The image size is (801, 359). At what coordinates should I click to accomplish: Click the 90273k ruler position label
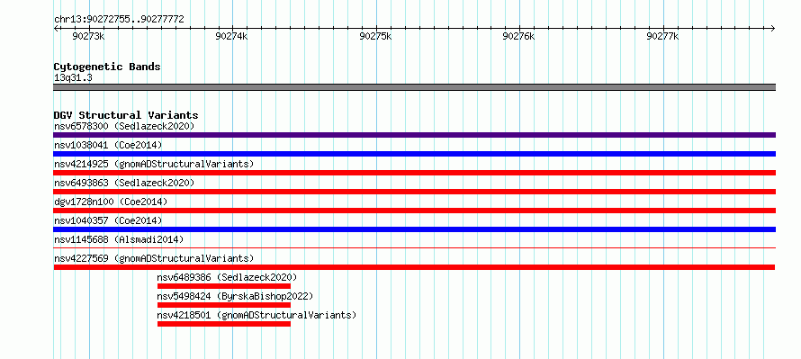pos(88,36)
